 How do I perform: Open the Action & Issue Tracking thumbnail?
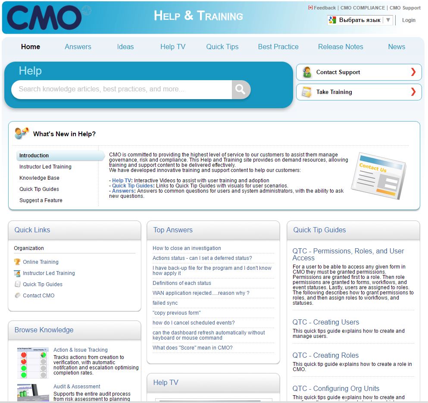(33, 363)
